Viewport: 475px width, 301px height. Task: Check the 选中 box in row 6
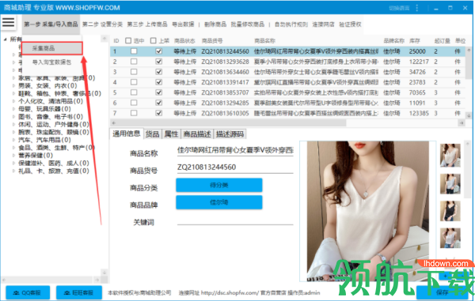(x=134, y=103)
